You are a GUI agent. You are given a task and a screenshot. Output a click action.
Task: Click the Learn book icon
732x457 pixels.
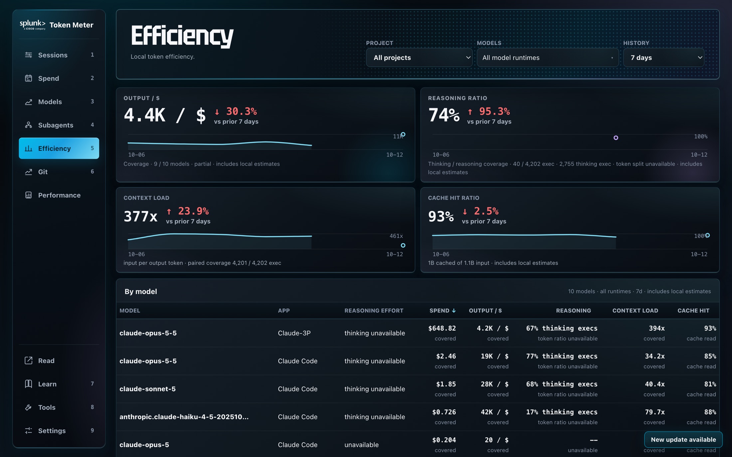pyautogui.click(x=29, y=384)
